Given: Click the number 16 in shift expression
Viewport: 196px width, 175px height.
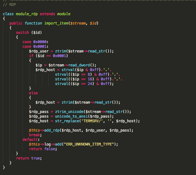Looking at the screenshot, I should tap(90, 79).
